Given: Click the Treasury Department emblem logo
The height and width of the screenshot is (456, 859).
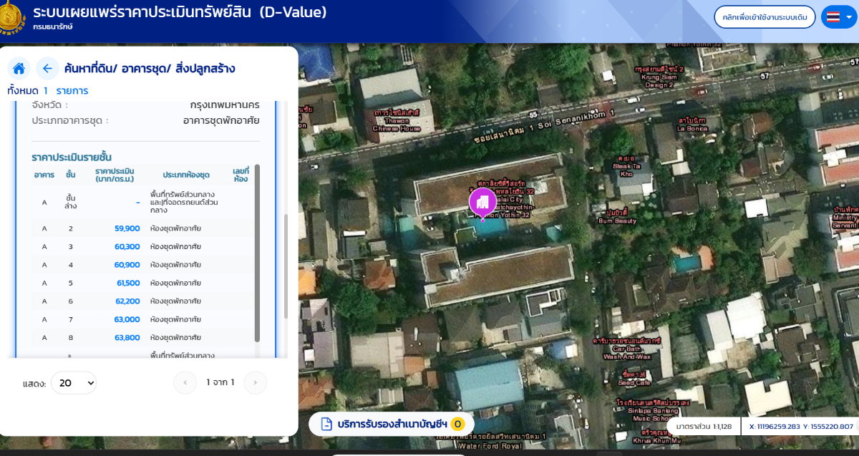Looking at the screenshot, I should pos(12,19).
